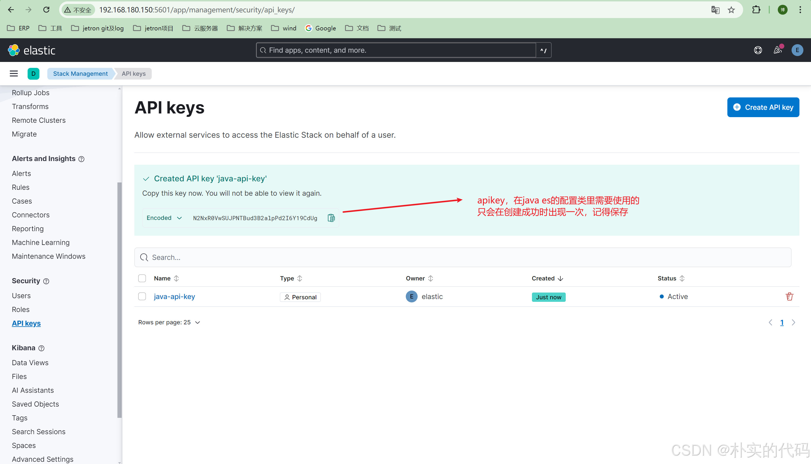This screenshot has width=811, height=464.
Task: Expand the Encoded format dropdown
Action: (164, 218)
